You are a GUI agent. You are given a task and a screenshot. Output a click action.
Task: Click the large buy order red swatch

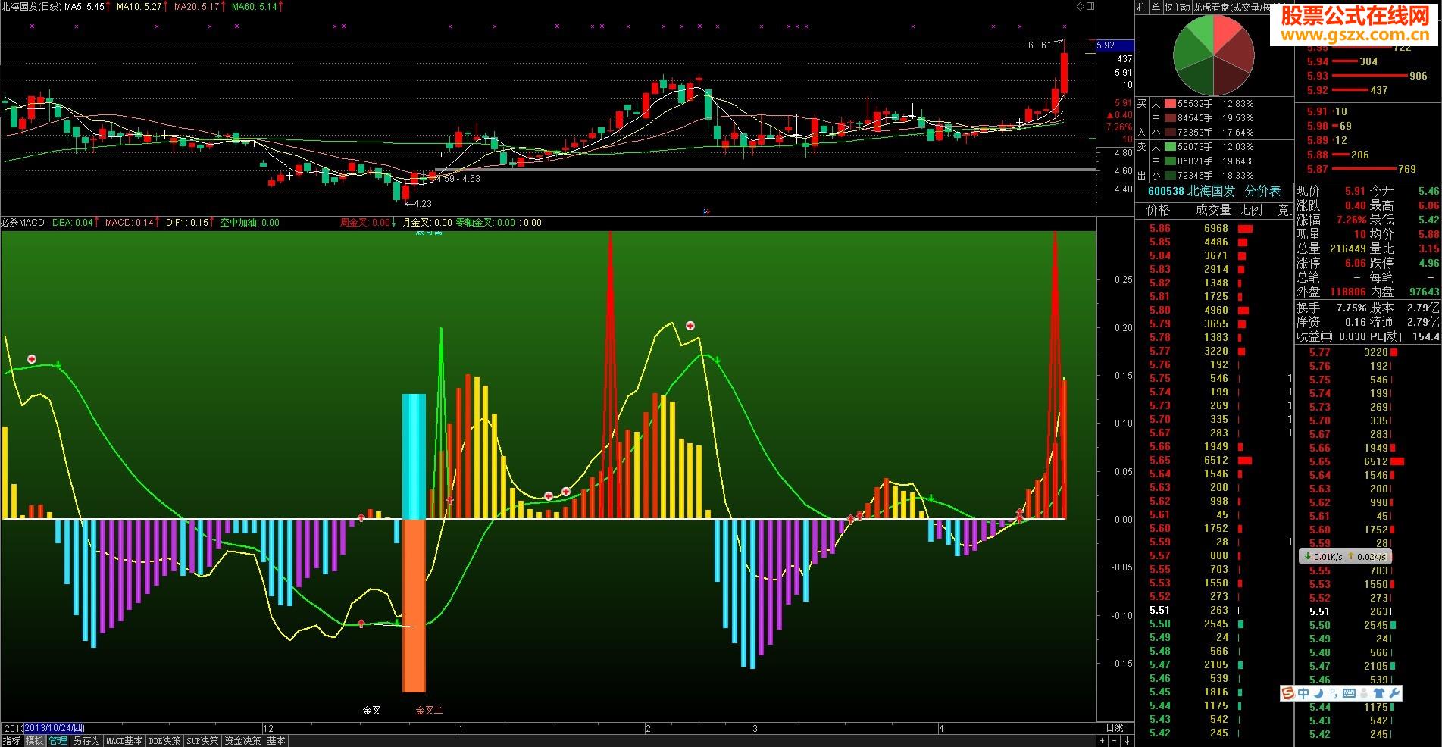[x=1170, y=104]
